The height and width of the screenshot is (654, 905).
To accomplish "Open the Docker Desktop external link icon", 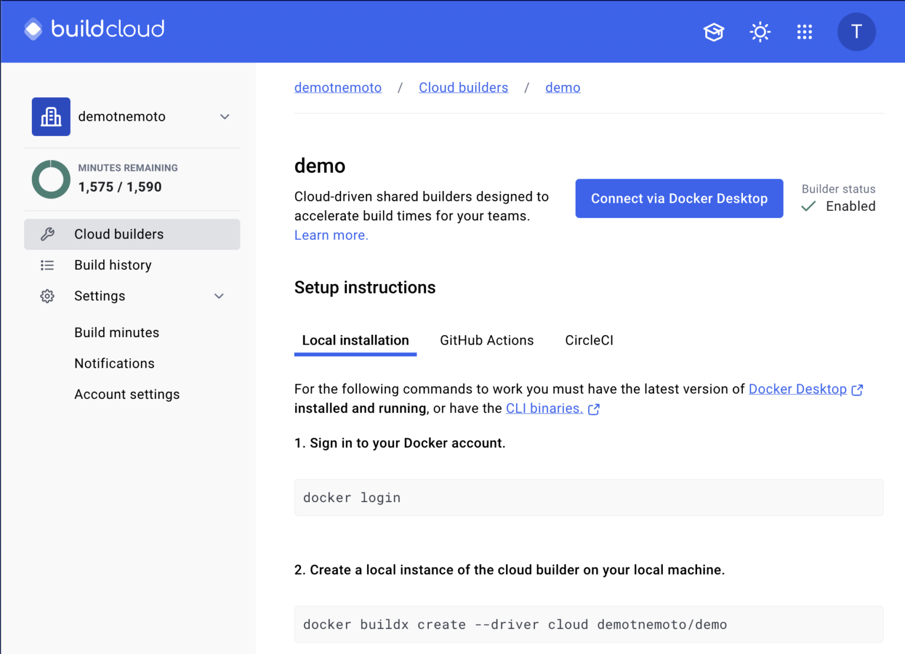I will (858, 389).
